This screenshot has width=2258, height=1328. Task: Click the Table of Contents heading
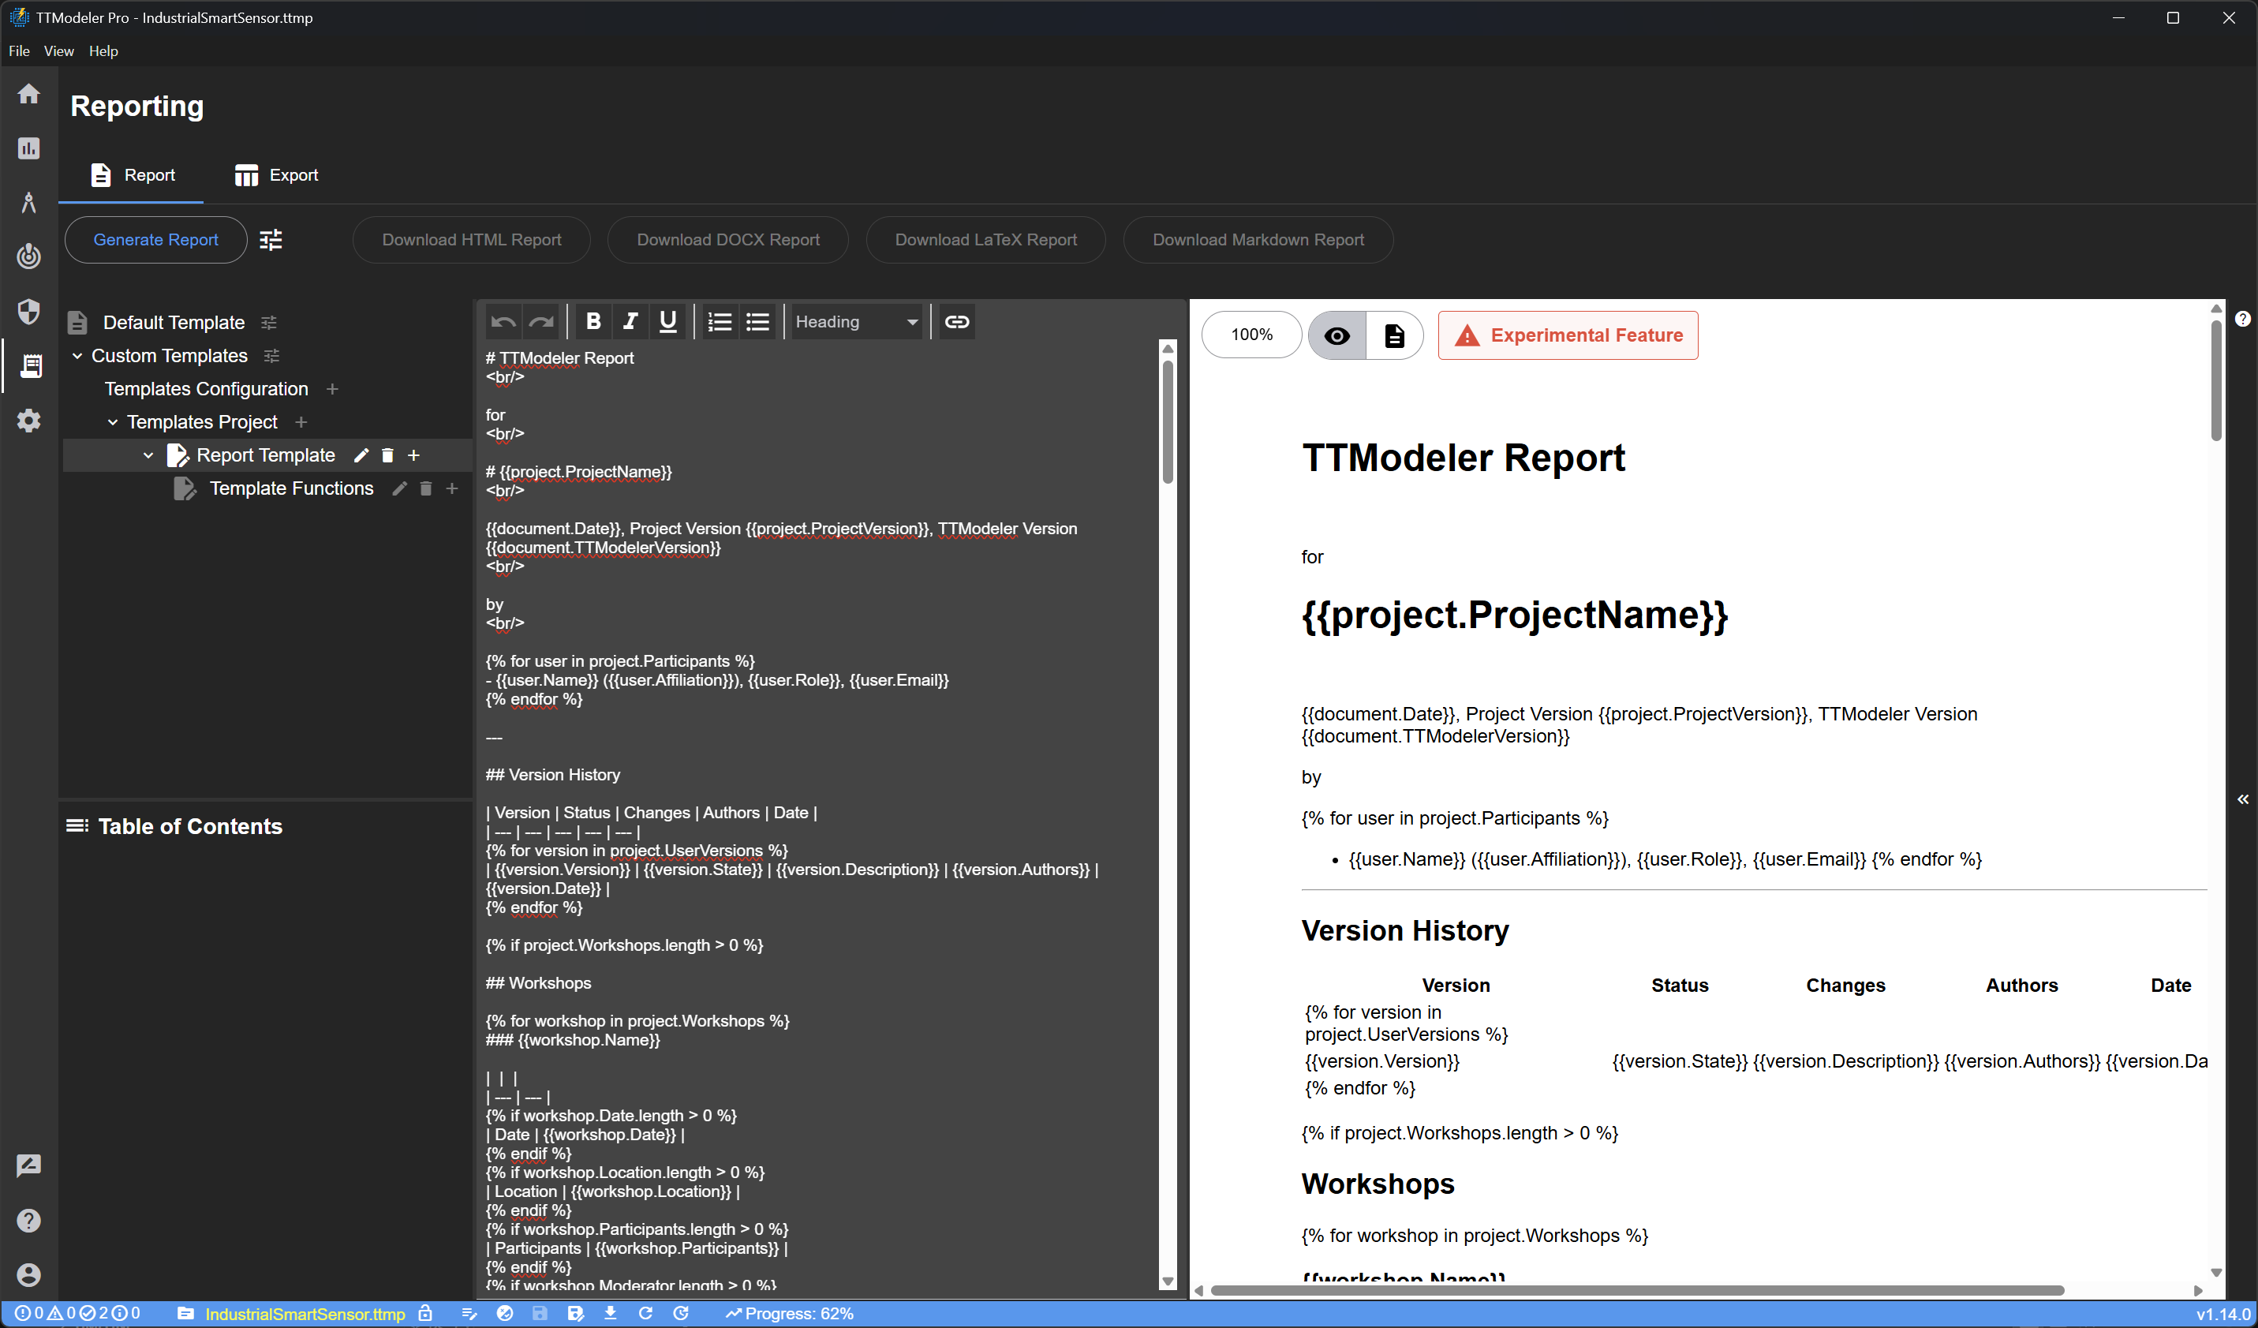click(x=190, y=826)
